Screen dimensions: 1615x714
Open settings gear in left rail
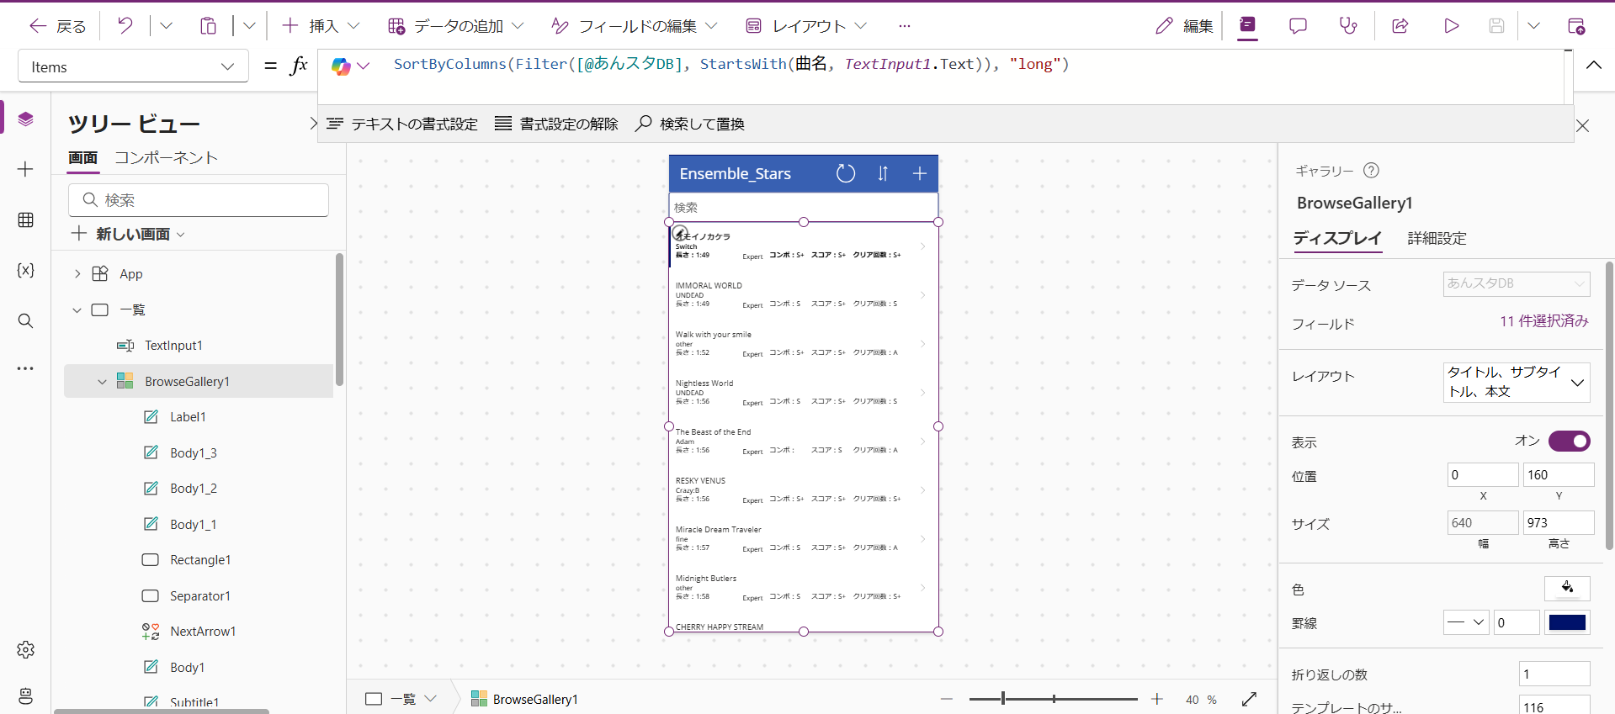coord(26,649)
